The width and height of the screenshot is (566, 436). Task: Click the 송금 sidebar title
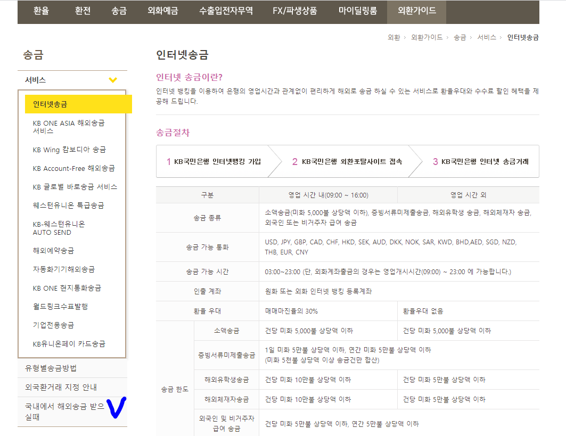pos(33,55)
